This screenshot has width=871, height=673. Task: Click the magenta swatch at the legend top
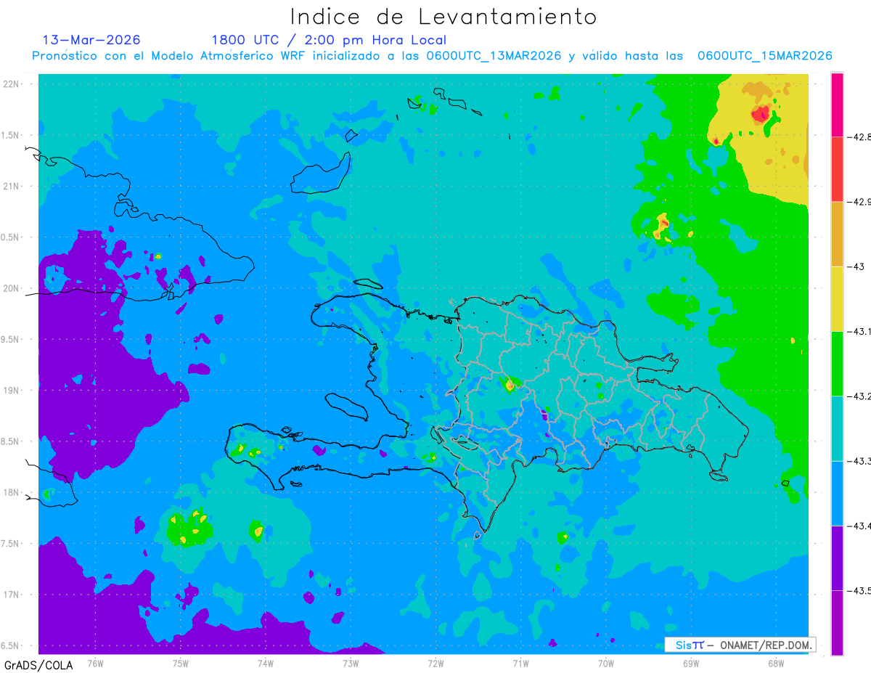pos(837,105)
